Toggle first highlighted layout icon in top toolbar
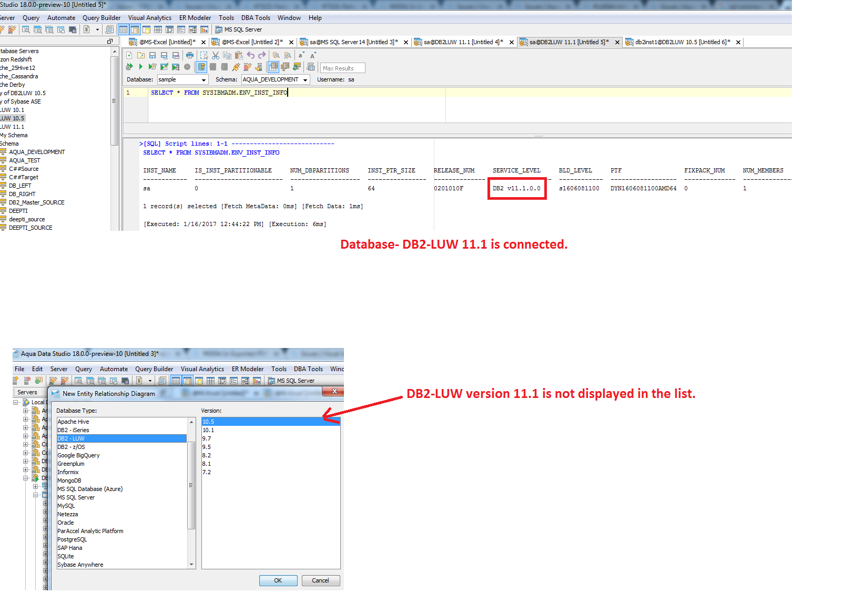Viewport: 854px width, 593px height. (x=124, y=29)
